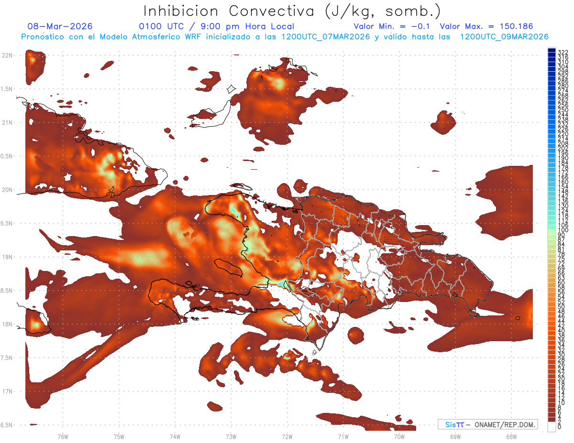Screen dimensions: 574x443
Task: Click the '18N' latitude label
Action: 7,324
